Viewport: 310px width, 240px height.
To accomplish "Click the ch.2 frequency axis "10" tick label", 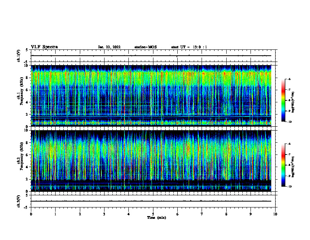I will tap(26, 130).
